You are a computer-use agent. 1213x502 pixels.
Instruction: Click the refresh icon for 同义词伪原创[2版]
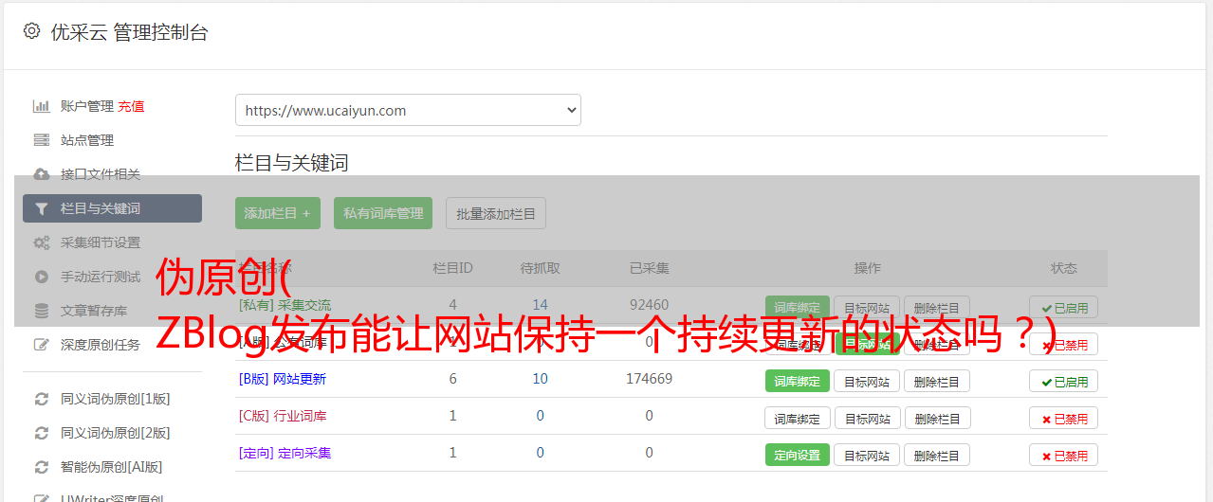41,433
